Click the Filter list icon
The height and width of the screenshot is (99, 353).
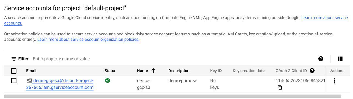[x=14, y=59]
